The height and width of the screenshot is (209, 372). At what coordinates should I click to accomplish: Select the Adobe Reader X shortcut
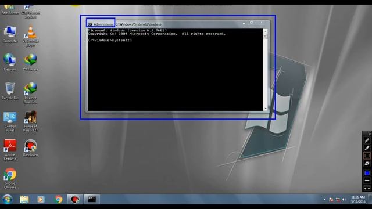click(x=10, y=150)
